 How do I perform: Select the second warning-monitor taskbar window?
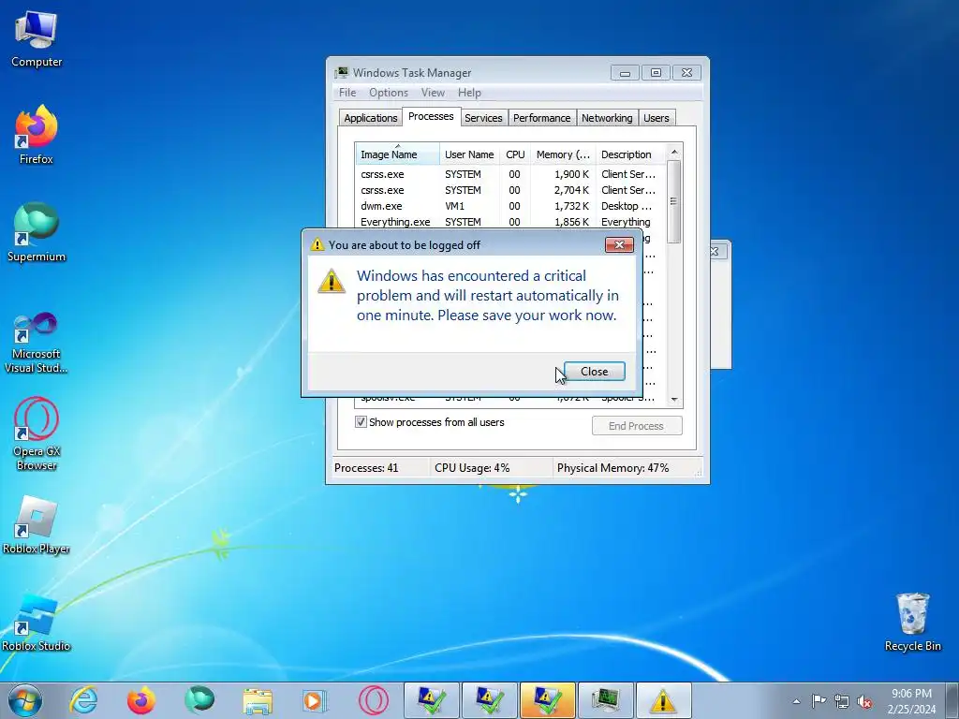tap(489, 700)
